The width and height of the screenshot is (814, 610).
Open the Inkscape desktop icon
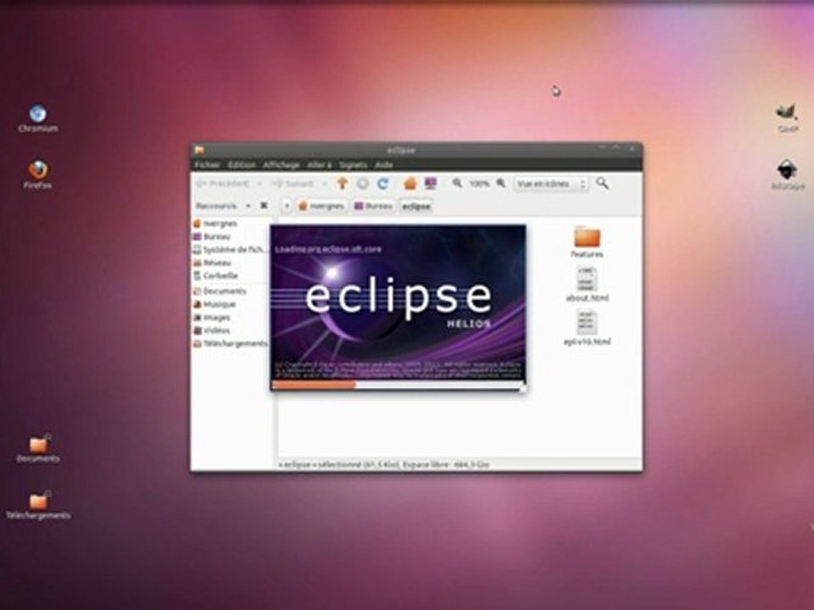click(788, 175)
